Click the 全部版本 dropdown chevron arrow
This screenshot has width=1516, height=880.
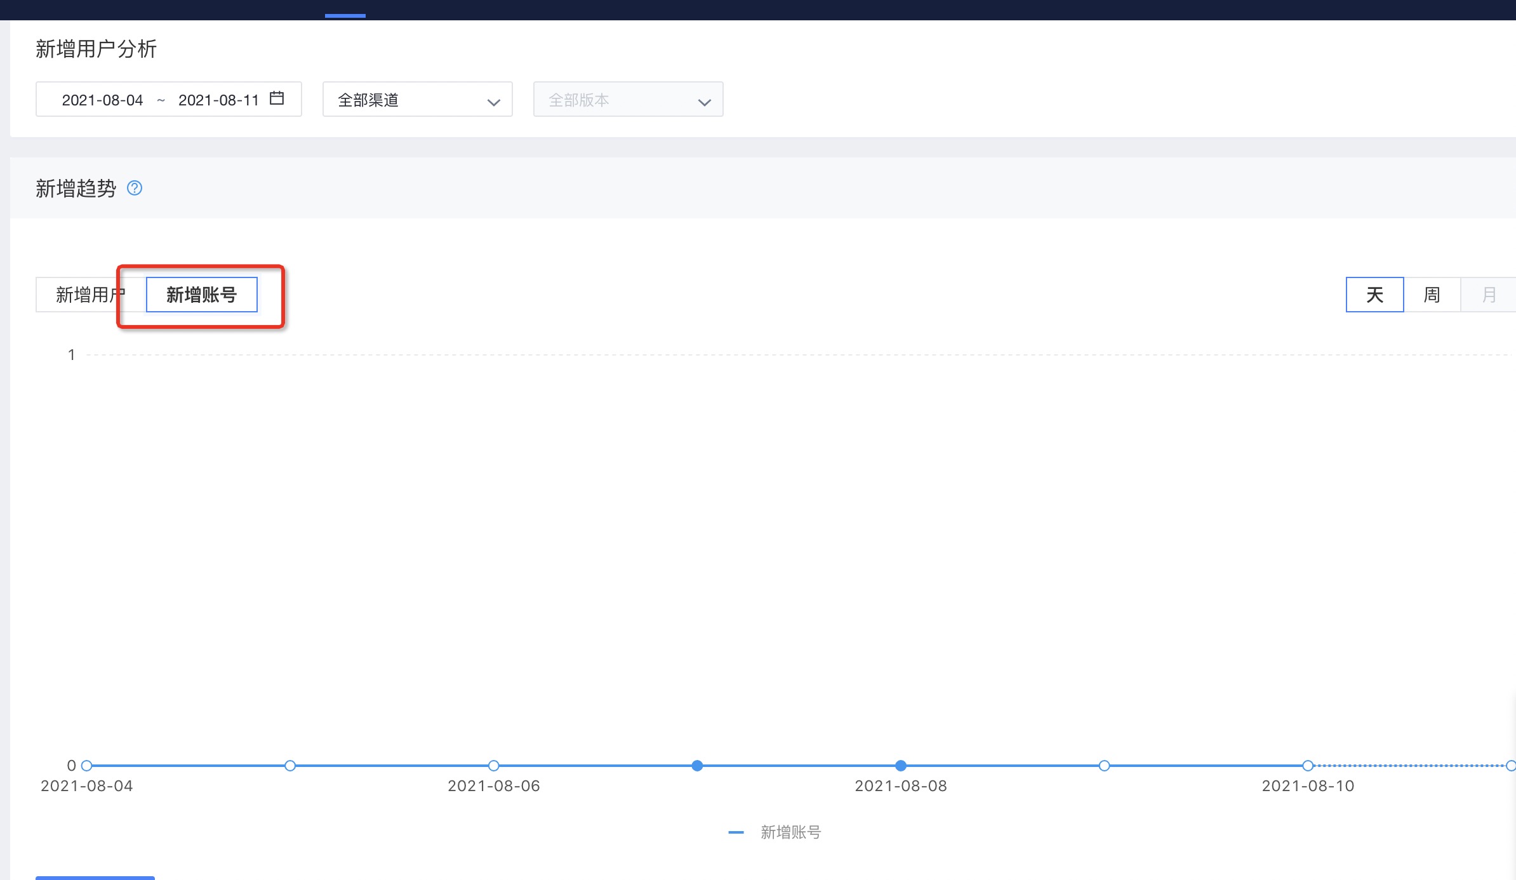click(x=705, y=102)
